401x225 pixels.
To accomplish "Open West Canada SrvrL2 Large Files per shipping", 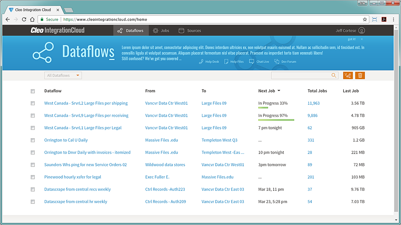I will tap(86, 103).
